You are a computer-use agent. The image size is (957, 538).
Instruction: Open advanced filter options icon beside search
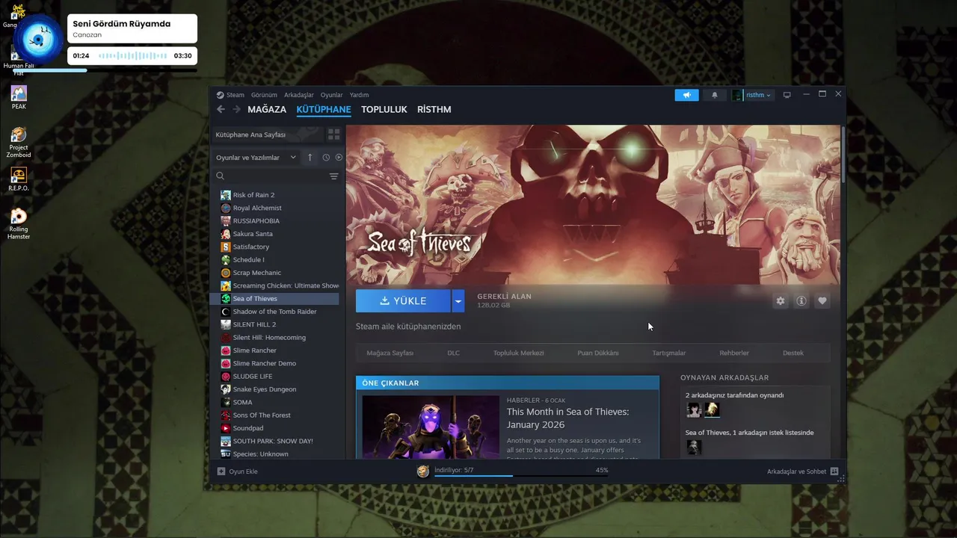(333, 176)
